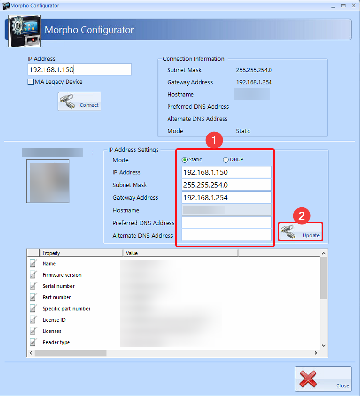Click the pencil icon beside Licenses
The image size is (360, 396).
[x=34, y=331]
